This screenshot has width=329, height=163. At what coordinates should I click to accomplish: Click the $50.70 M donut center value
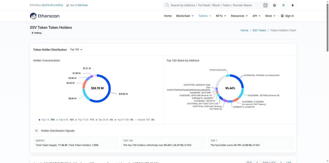tap(97, 88)
